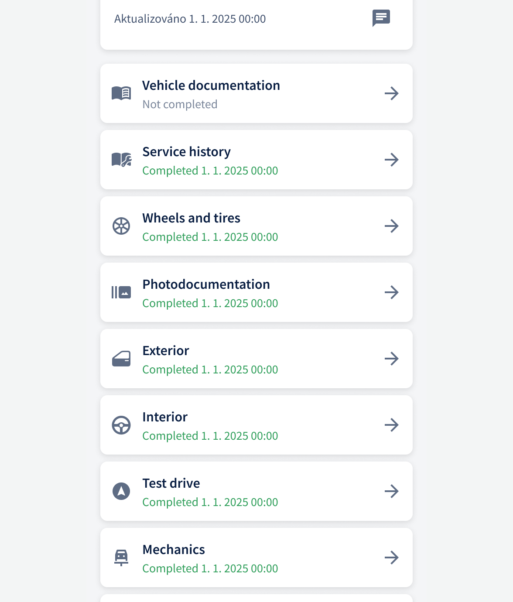
Task: Click the Wheels and tires wheel icon
Action: [x=121, y=226]
